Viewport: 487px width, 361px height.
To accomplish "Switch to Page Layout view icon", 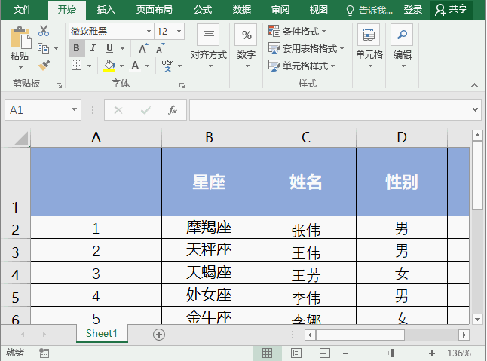I will [x=296, y=353].
